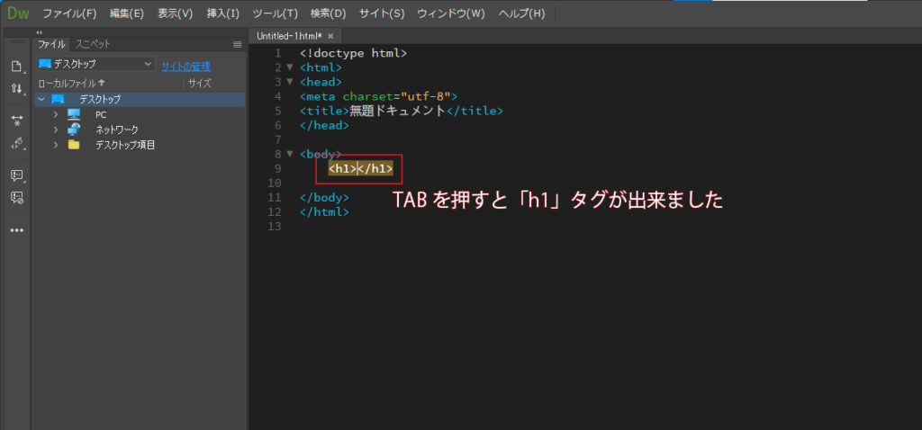Click the Dreamweaver Dw logo
The width and height of the screenshot is (922, 430).
(18, 13)
